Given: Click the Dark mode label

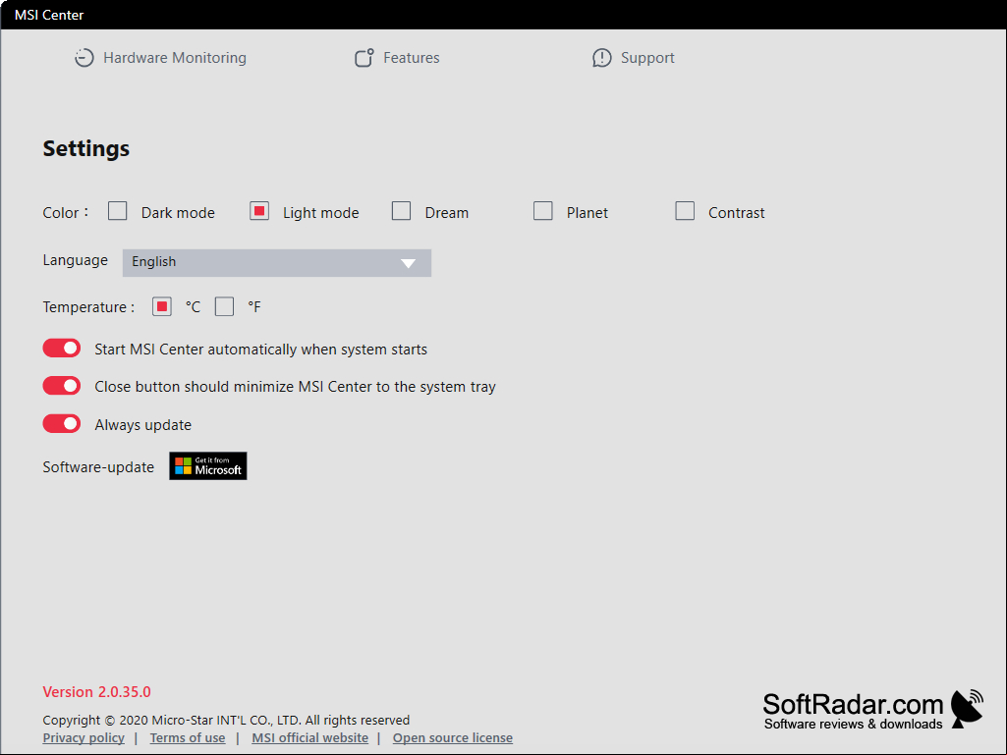Looking at the screenshot, I should (178, 212).
